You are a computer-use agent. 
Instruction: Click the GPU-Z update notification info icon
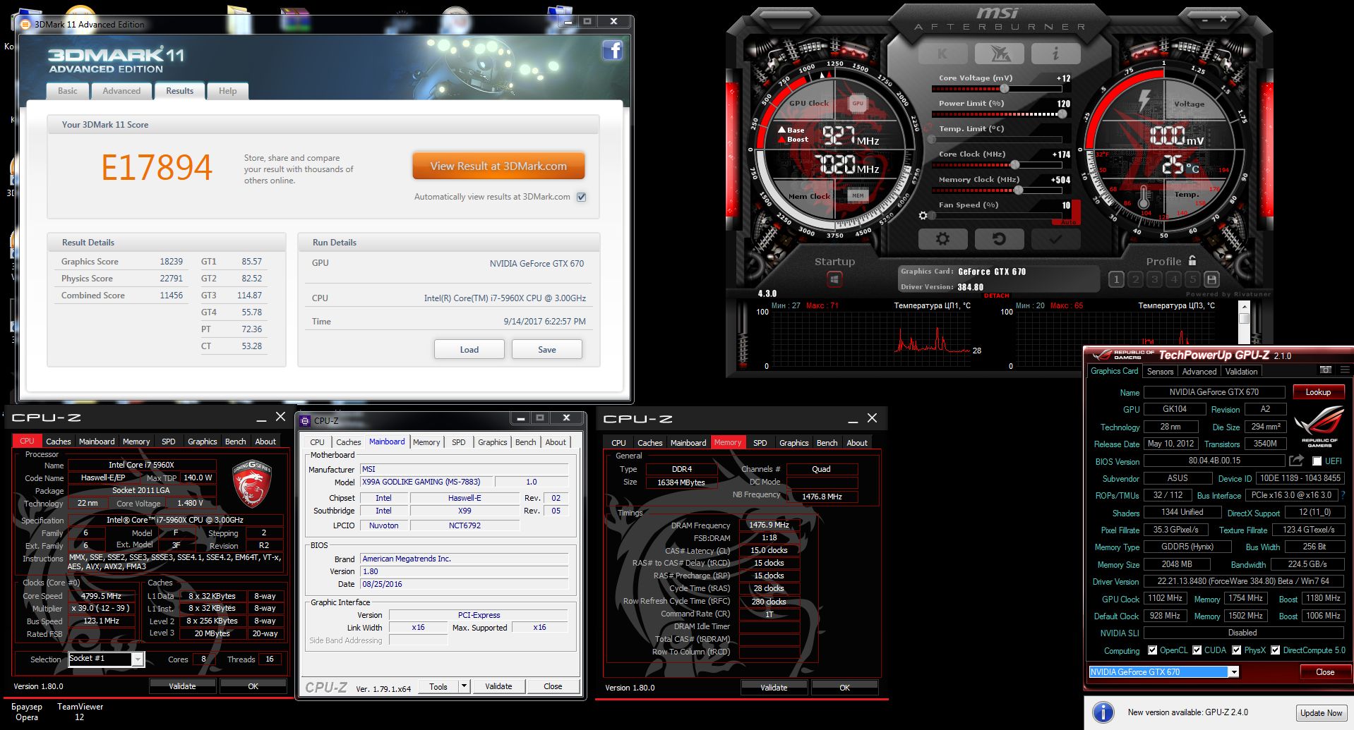click(x=1103, y=712)
